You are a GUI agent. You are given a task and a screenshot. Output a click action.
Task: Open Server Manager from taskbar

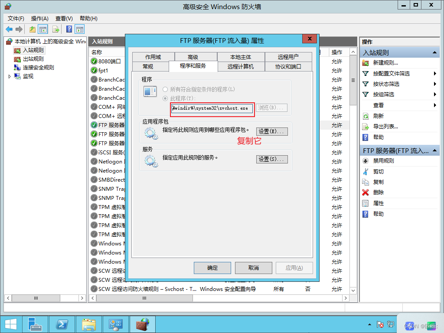35,324
